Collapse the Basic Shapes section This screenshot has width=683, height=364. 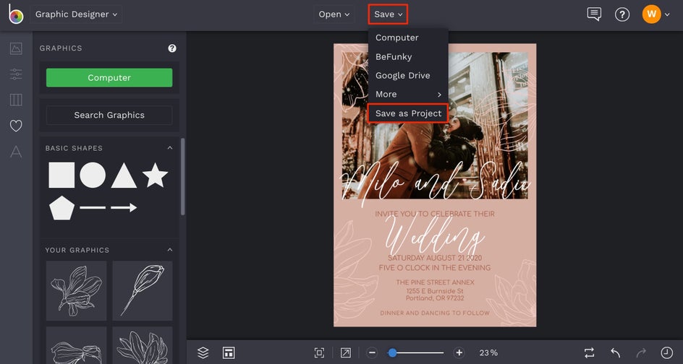(x=170, y=148)
